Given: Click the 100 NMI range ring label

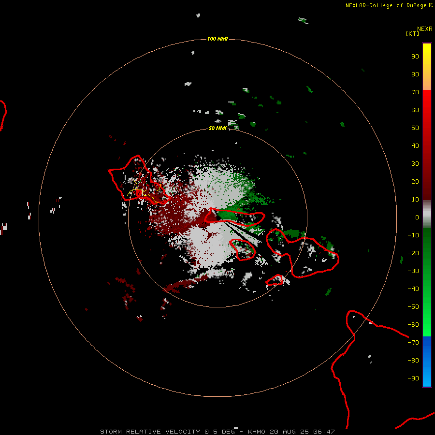Looking at the screenshot, I should coord(217,39).
